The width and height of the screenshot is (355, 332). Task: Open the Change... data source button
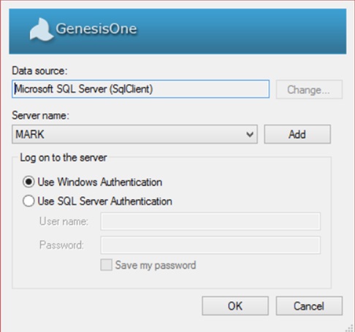309,90
